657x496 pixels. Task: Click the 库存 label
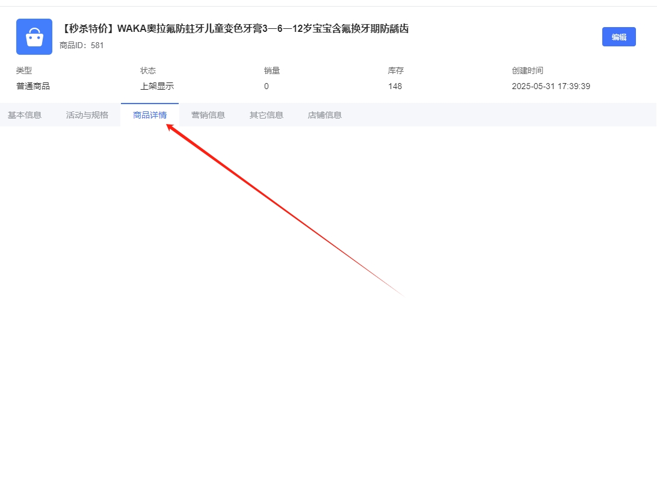396,70
